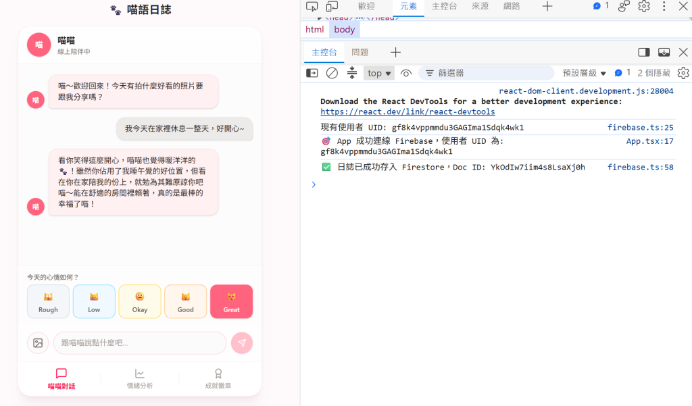Open App.tsx:17 source link
This screenshot has width=692, height=406.
point(649,141)
